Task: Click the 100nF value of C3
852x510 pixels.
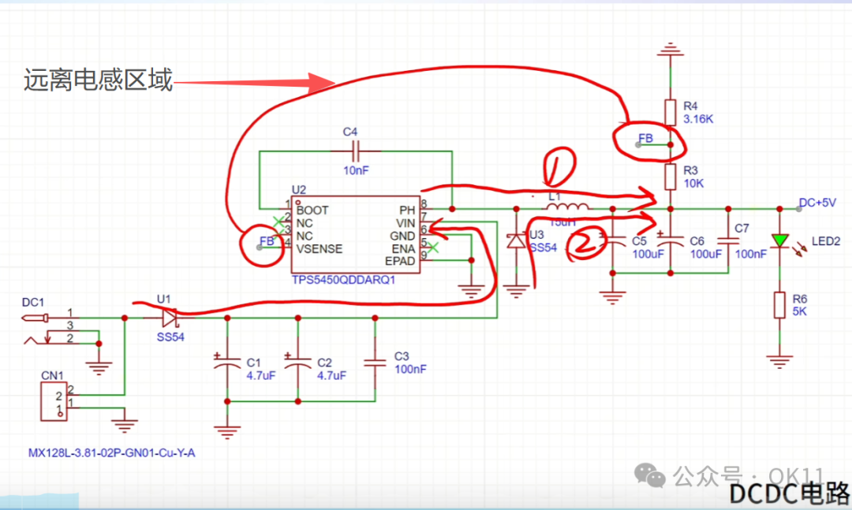Action: [410, 370]
